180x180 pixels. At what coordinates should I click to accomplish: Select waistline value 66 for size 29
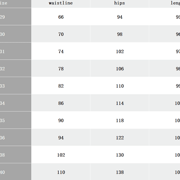click(x=61, y=17)
